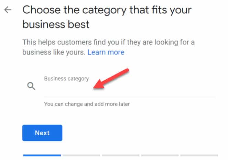This screenshot has height=160, width=228.
Task: Click the 'Next' label text
Action: [42, 133]
